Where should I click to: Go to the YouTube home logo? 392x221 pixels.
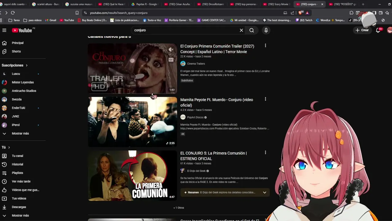(22, 30)
